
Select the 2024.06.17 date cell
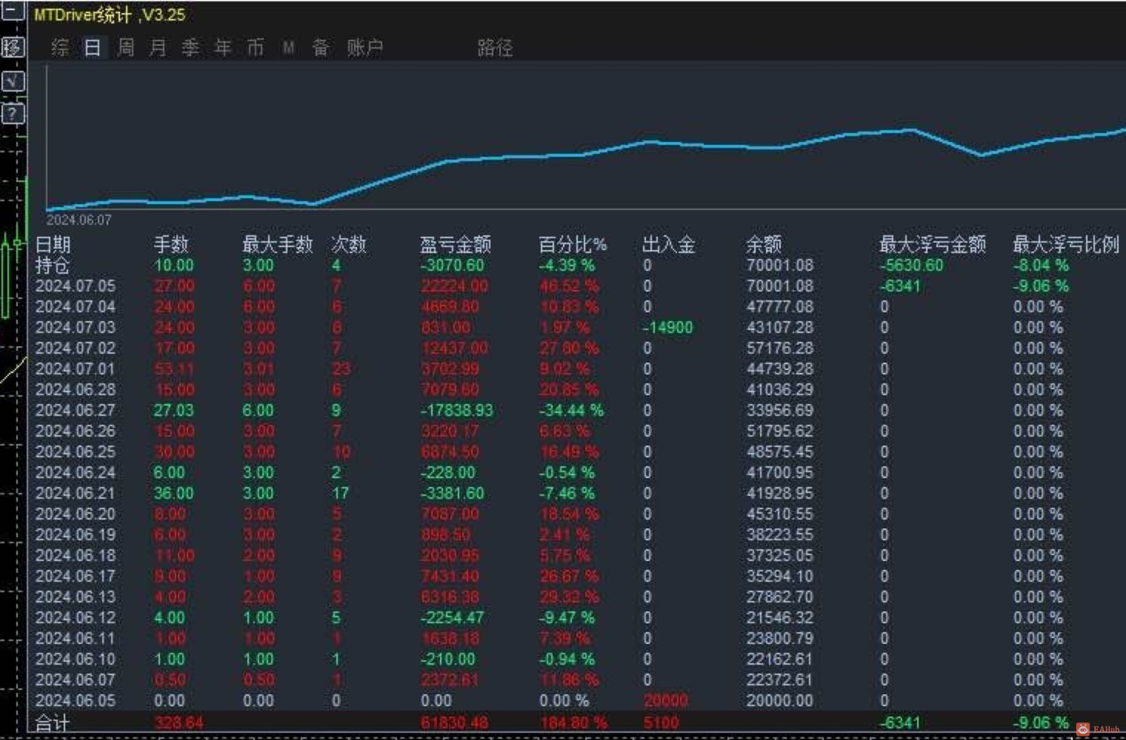tap(75, 576)
